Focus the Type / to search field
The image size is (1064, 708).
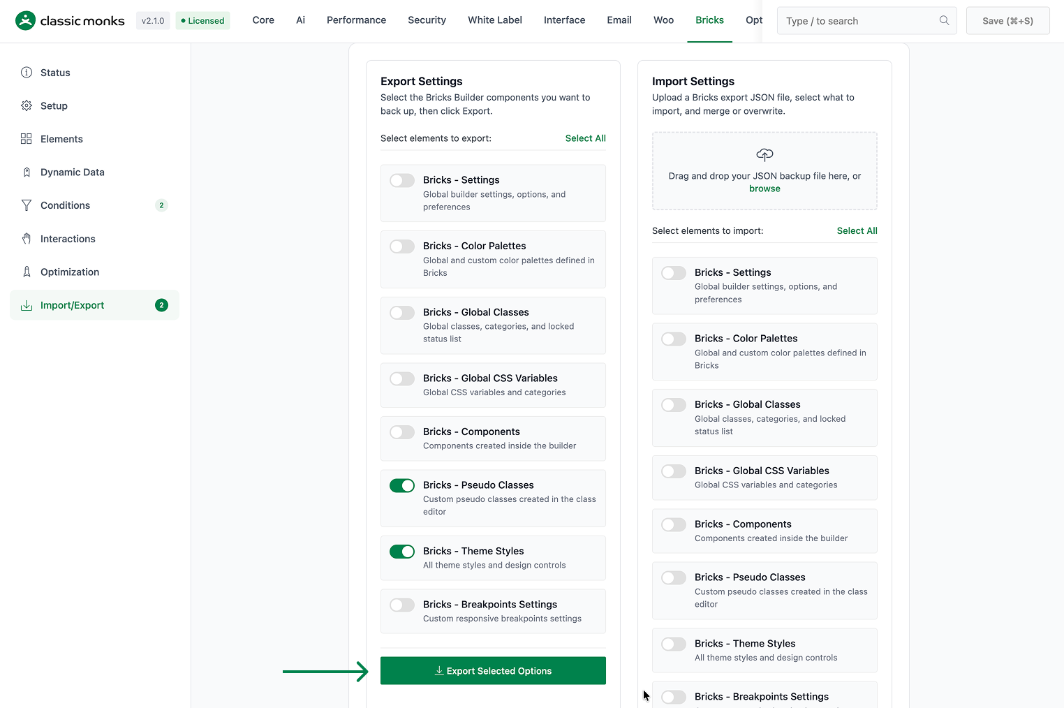pos(866,21)
